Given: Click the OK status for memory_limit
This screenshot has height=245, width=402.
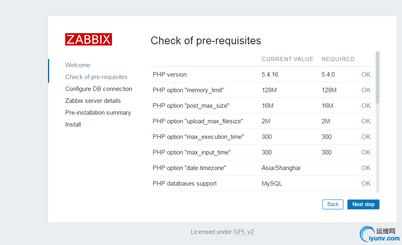Looking at the screenshot, I should [x=366, y=90].
